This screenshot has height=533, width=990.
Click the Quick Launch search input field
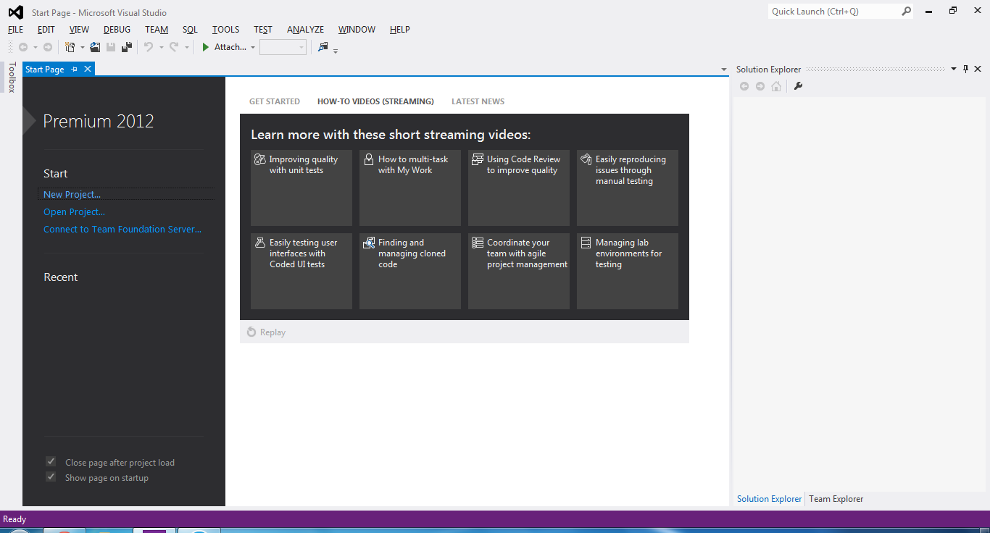[x=833, y=12]
